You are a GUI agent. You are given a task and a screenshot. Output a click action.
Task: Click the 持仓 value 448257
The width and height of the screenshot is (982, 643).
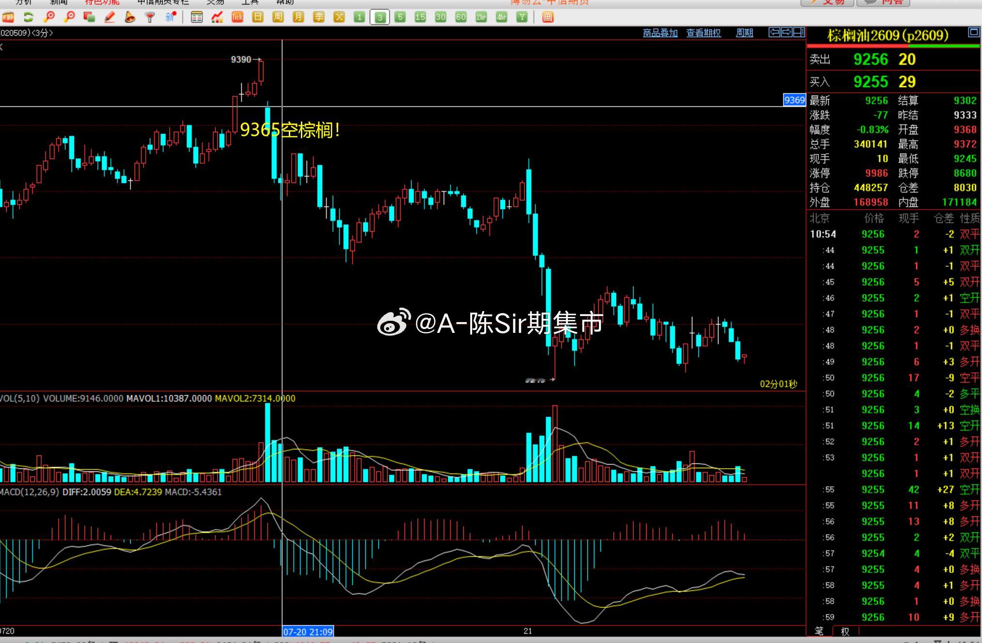pos(871,188)
